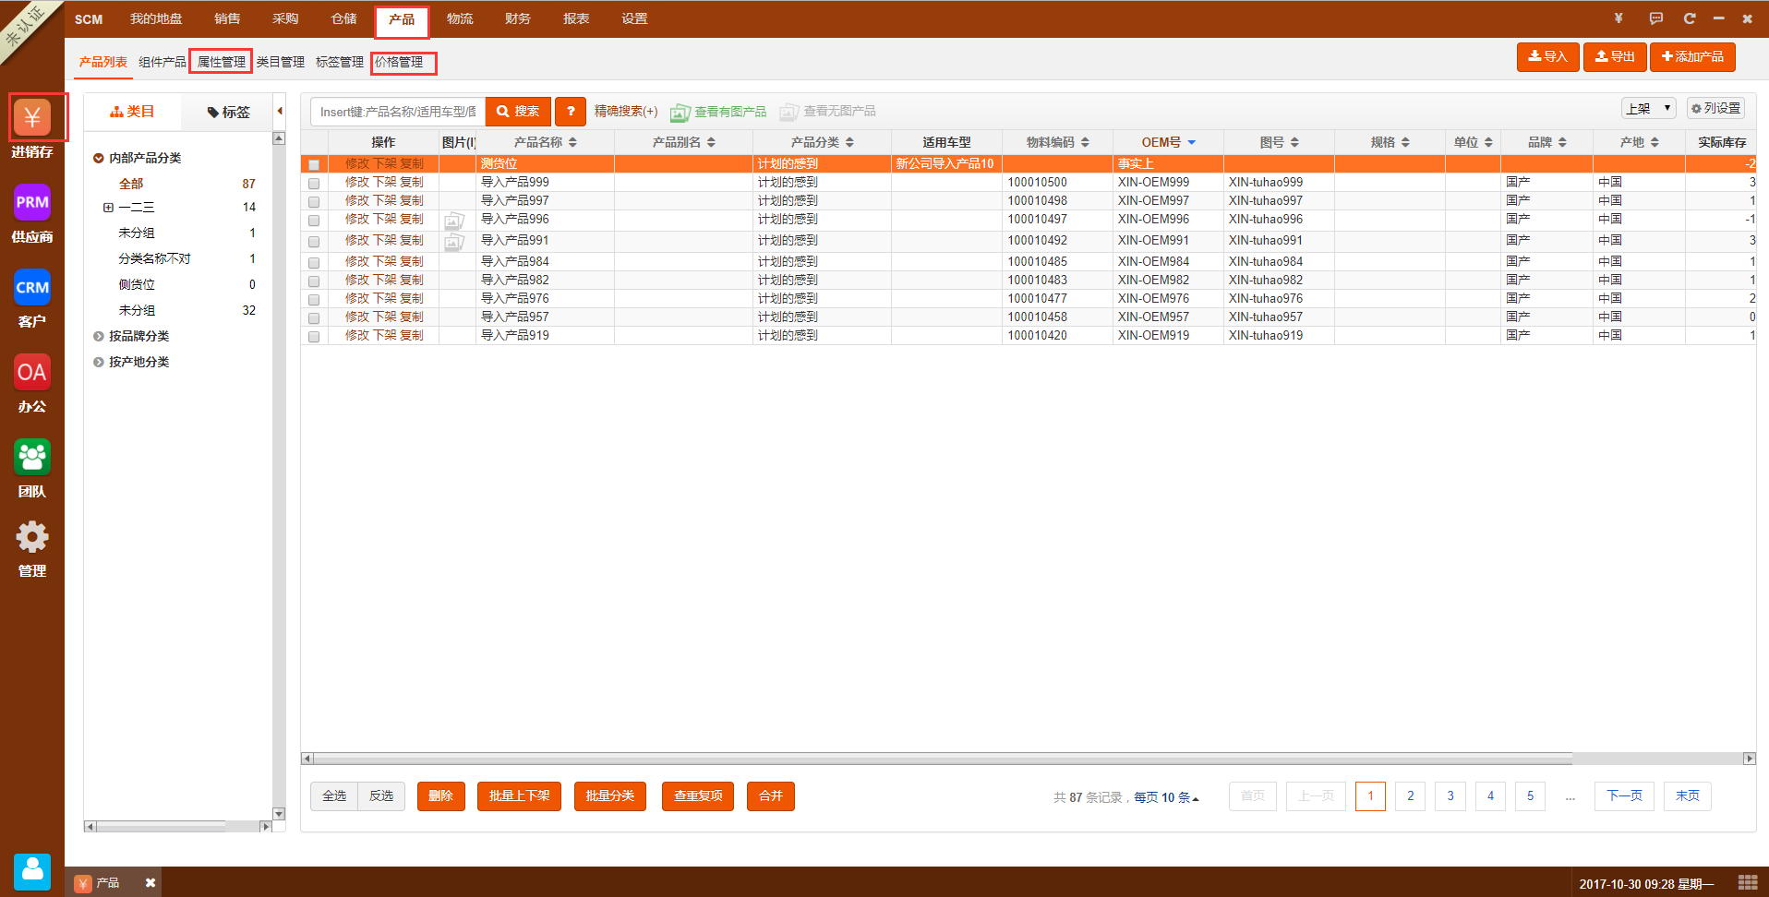Viewport: 1769px width, 897px height.
Task: Tick the checkbox for 导入产品999
Action: tap(314, 184)
